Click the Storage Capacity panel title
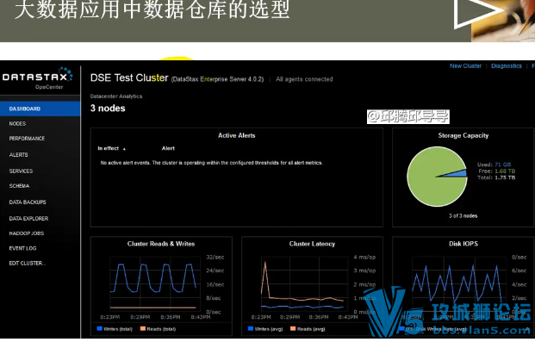Image resolution: width=535 pixels, height=342 pixels. (463, 135)
